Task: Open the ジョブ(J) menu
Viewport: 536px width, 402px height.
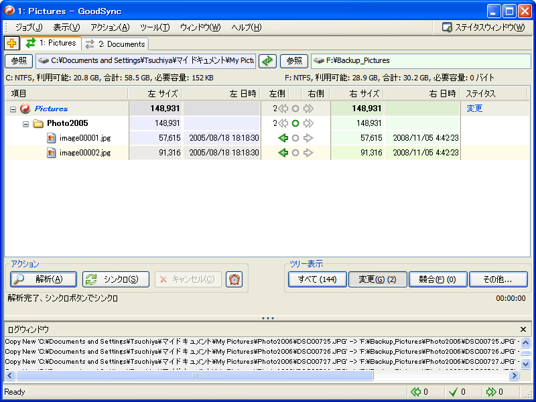Action: click(x=29, y=27)
